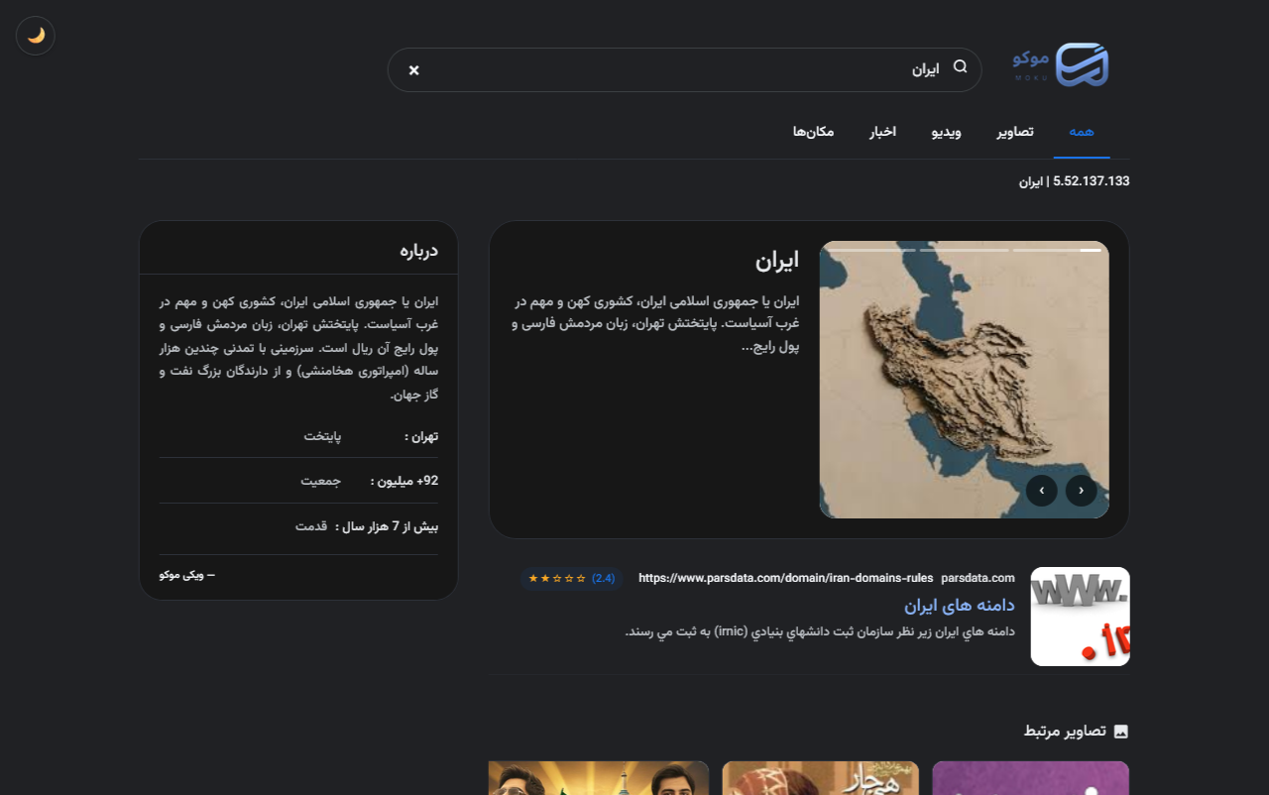Select the همه tab
Viewport: 1269px width, 795px height.
[1082, 132]
